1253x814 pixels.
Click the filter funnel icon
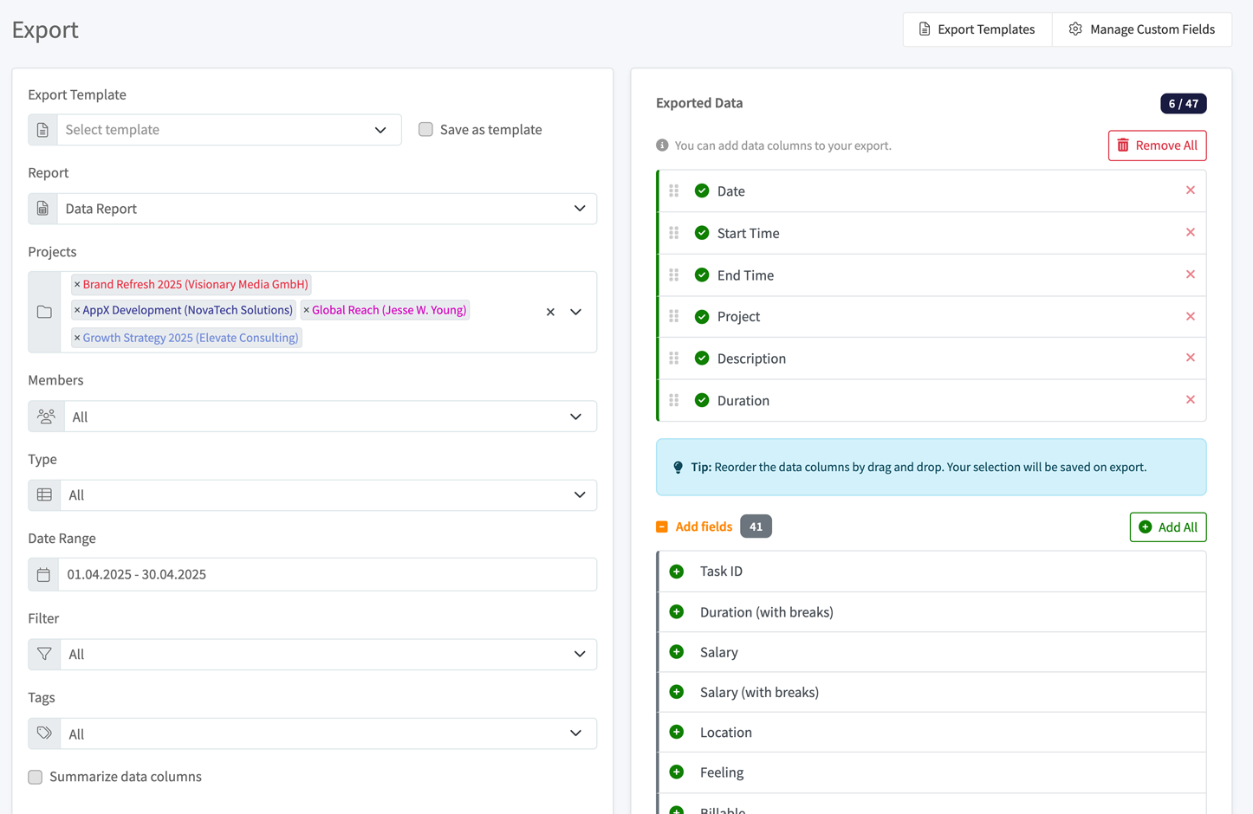coord(44,654)
